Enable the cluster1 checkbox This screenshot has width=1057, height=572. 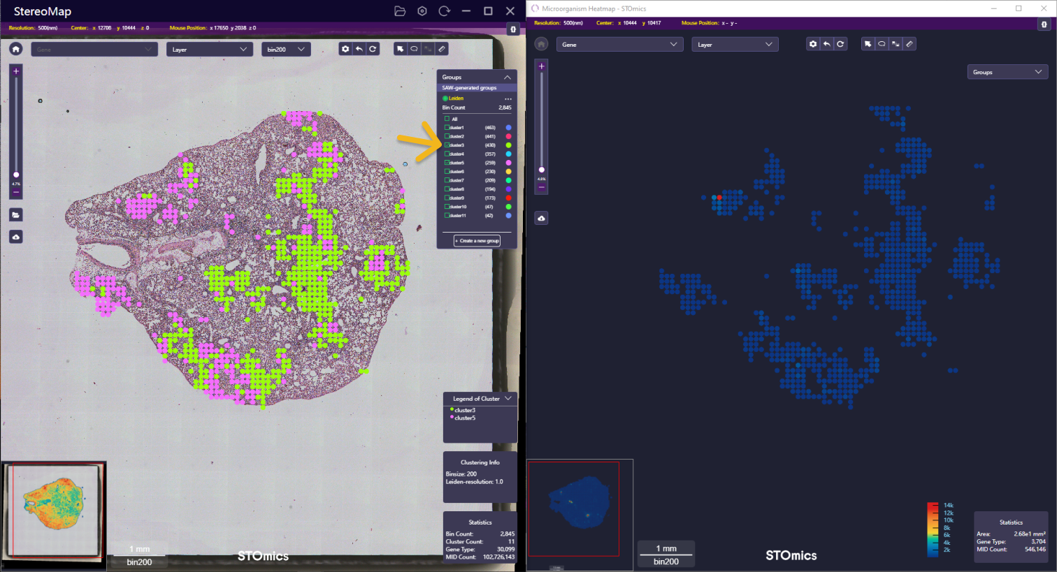(x=447, y=128)
